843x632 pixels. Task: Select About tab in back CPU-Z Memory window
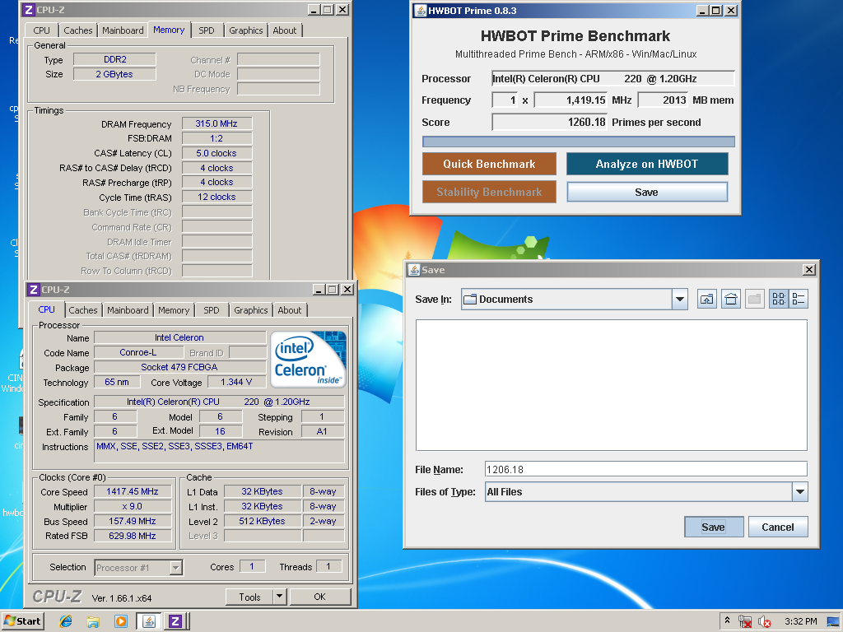pyautogui.click(x=284, y=30)
